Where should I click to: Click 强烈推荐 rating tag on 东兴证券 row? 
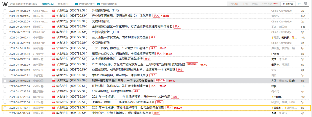click(192, 64)
